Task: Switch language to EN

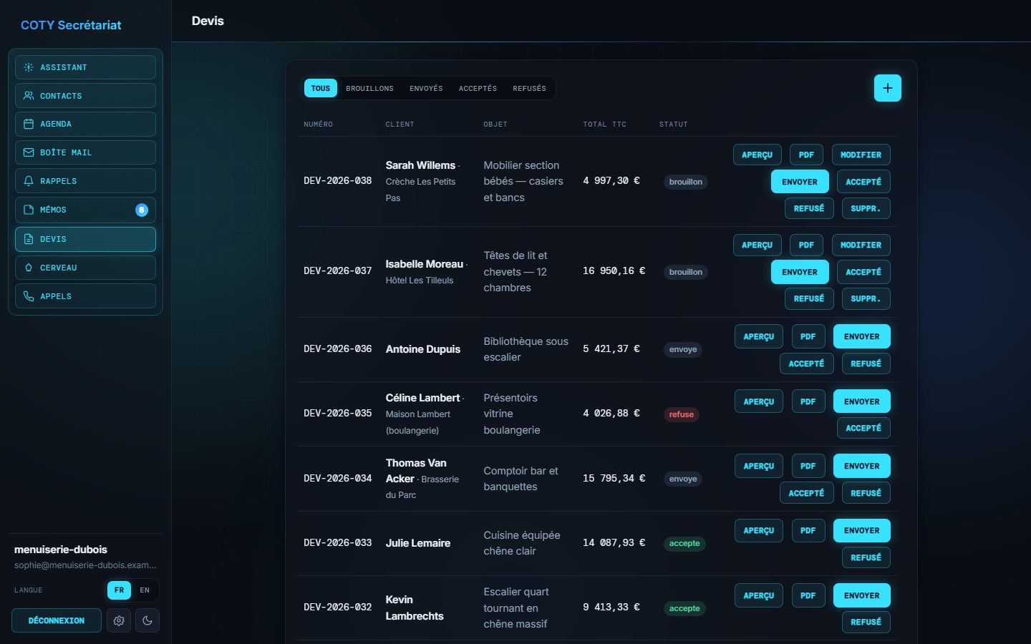Action: 145,590
